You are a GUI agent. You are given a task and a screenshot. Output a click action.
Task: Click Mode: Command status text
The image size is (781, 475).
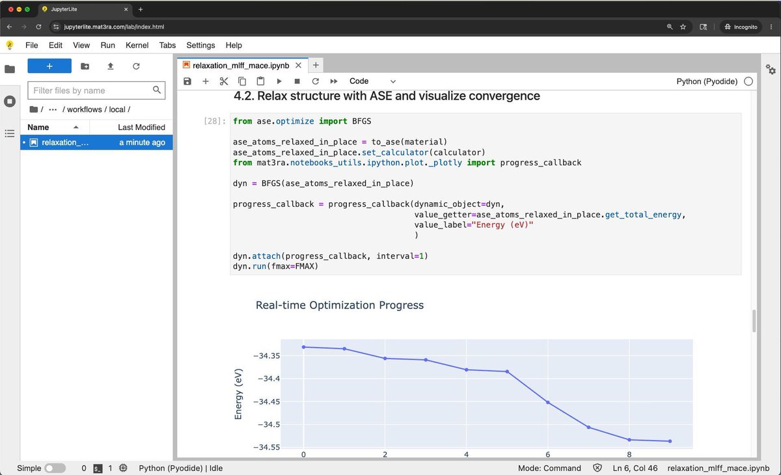point(549,468)
